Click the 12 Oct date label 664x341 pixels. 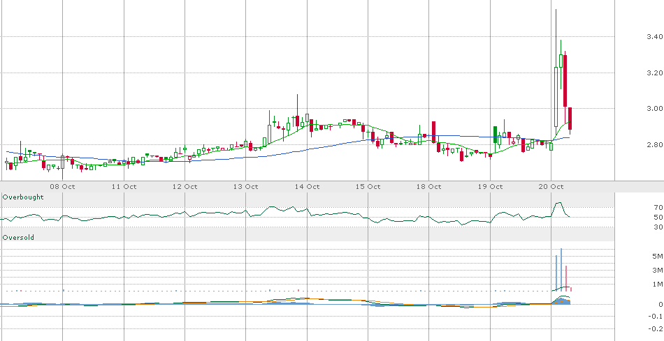(185, 186)
